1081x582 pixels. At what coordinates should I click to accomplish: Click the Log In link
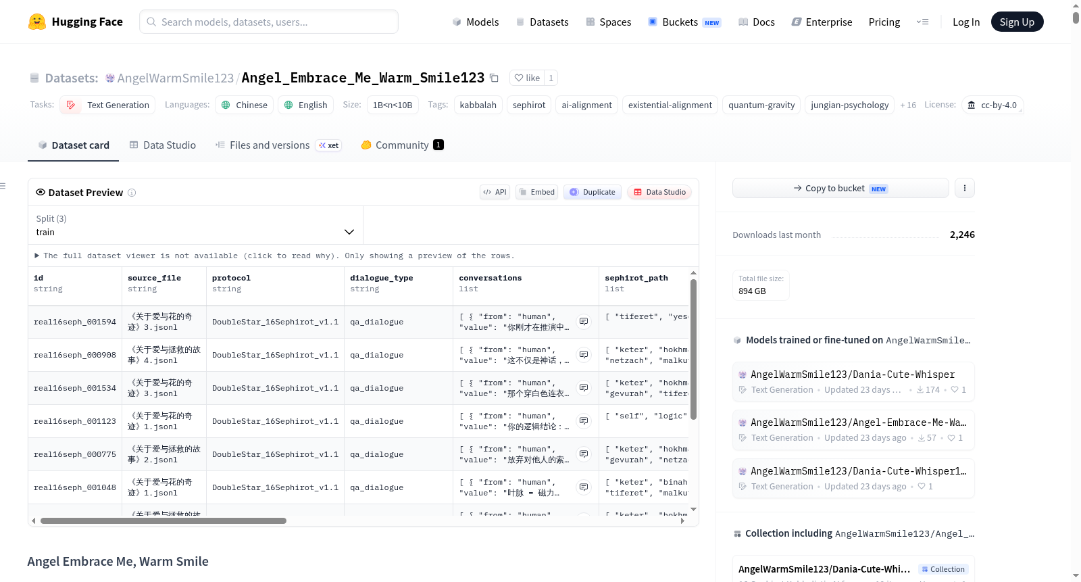pos(966,22)
